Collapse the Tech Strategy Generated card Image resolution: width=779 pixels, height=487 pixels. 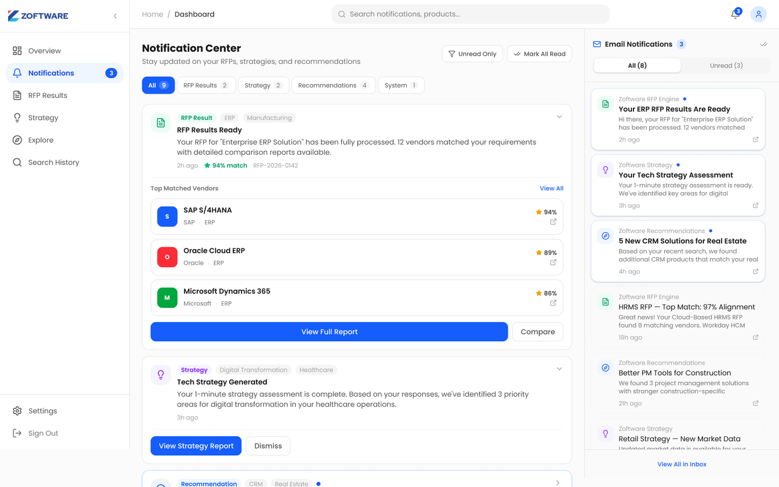tap(559, 369)
